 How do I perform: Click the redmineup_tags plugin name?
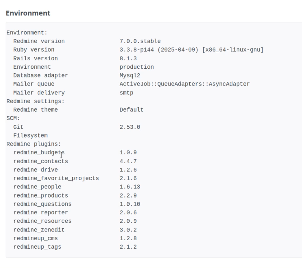[x=37, y=247]
